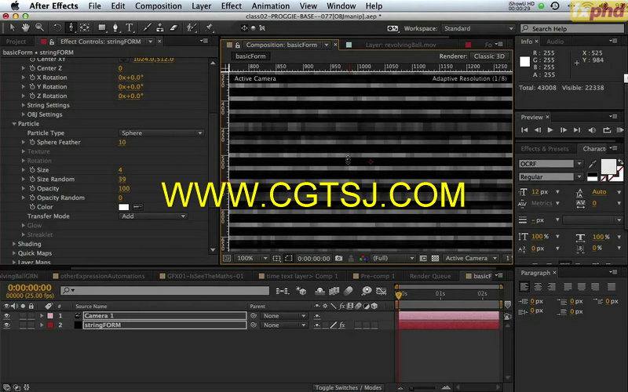Viewport: 628px width, 392px height.
Task: Select the Rotation tool
Action: tap(57, 27)
